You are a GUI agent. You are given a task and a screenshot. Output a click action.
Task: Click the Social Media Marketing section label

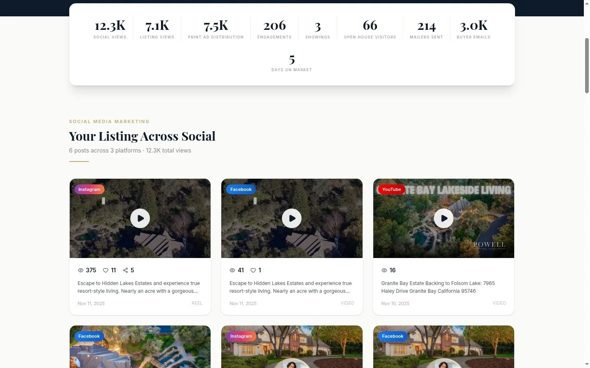point(109,121)
